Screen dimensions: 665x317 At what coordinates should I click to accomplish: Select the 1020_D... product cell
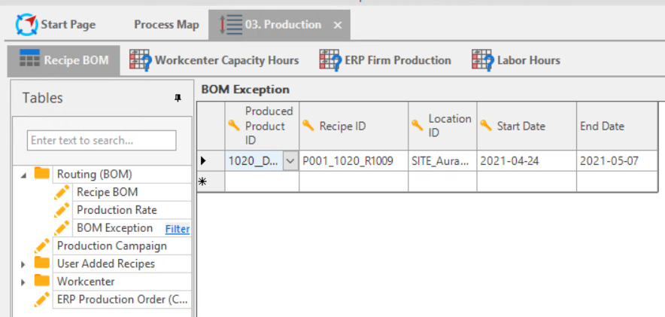point(254,161)
